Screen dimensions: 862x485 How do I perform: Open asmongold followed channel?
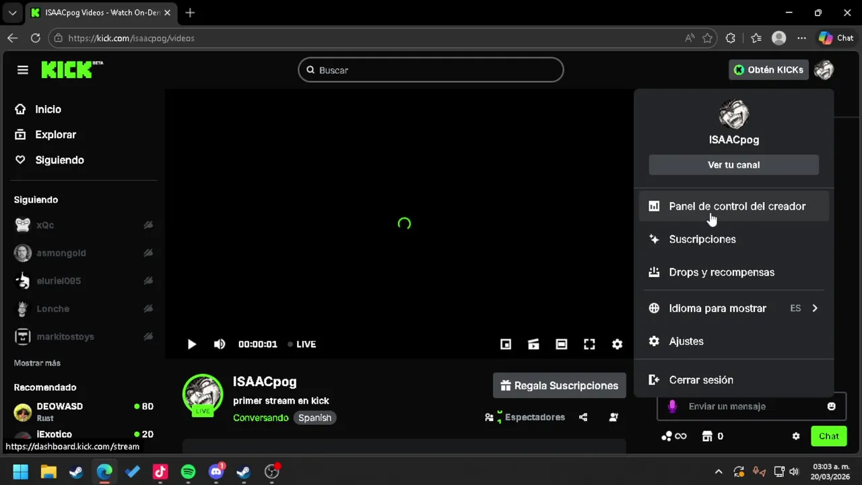click(x=84, y=253)
